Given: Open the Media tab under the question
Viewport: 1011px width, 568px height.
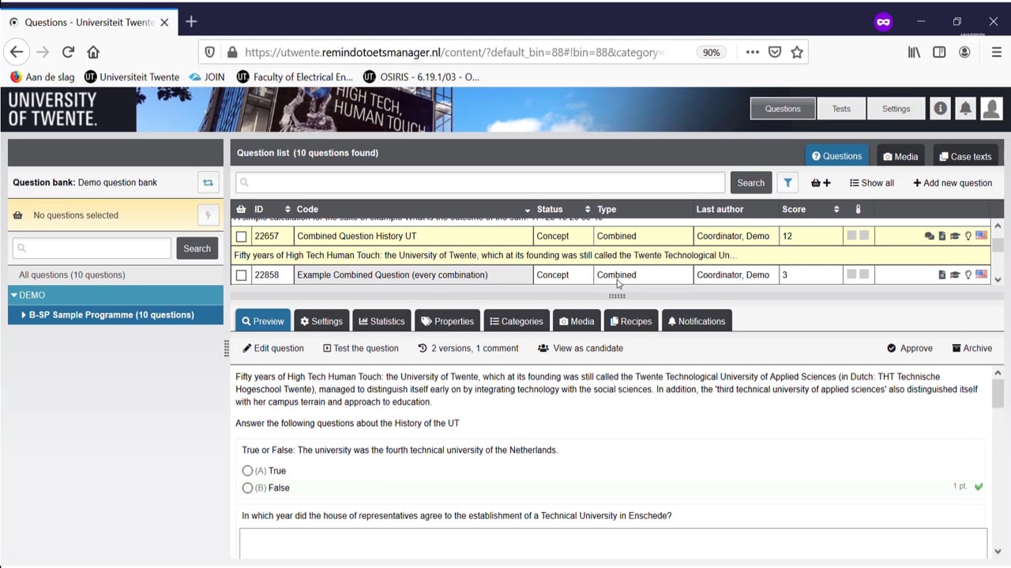Looking at the screenshot, I should tap(577, 321).
